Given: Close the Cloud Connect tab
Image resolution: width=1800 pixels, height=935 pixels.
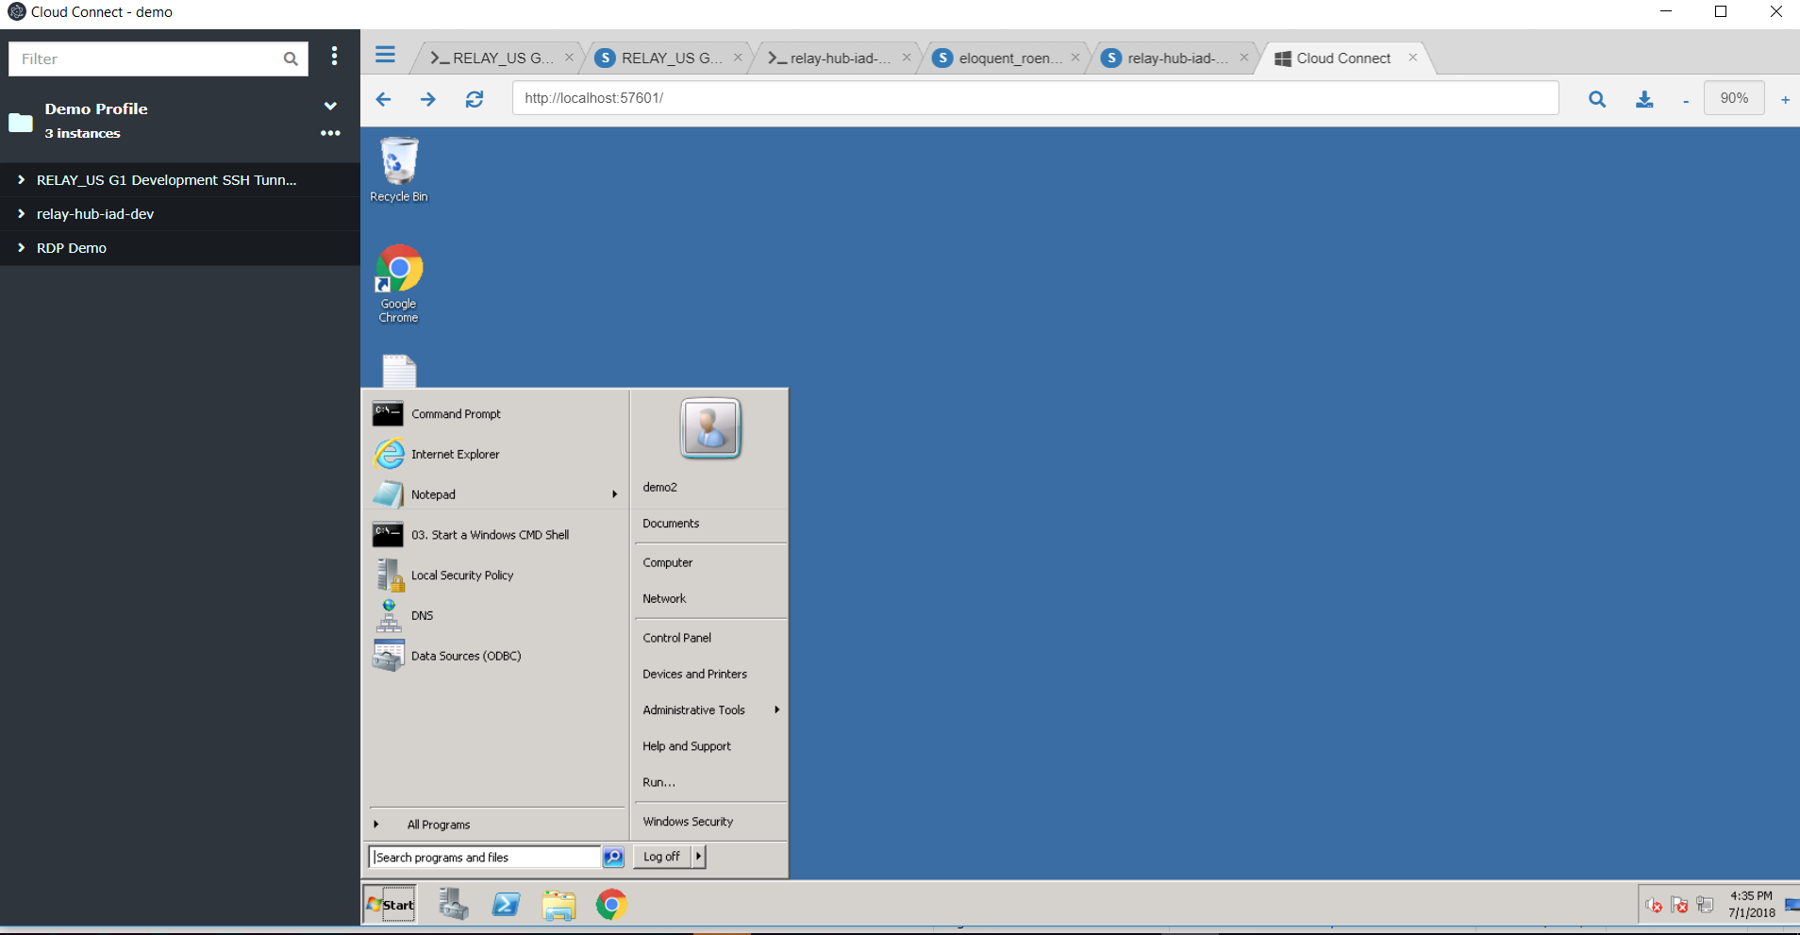Looking at the screenshot, I should point(1412,58).
